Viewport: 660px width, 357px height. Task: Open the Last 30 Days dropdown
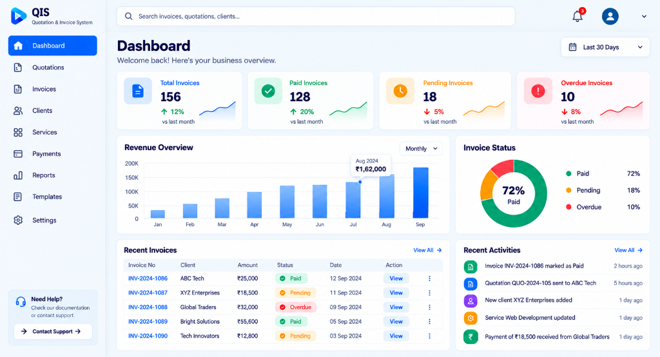tap(605, 47)
